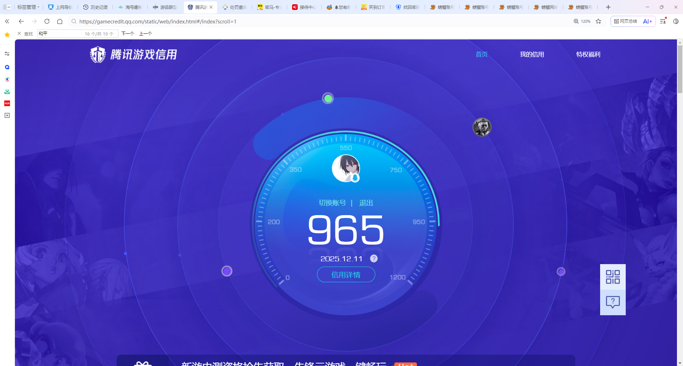Click the find-in-page search field

click(60, 34)
